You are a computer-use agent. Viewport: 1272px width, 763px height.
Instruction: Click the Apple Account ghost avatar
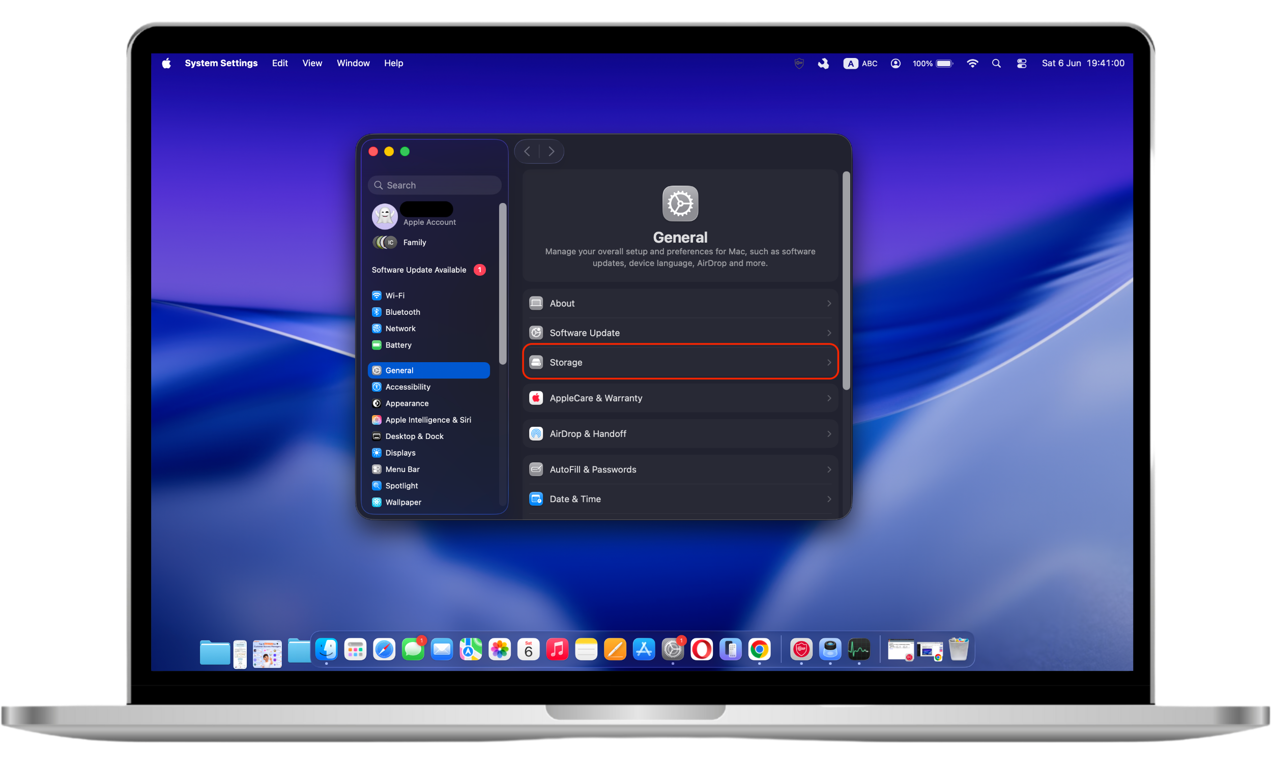pyautogui.click(x=385, y=216)
